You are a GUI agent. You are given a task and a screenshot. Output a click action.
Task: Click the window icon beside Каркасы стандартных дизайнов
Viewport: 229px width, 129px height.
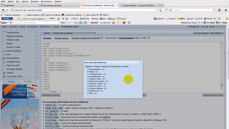[102, 38]
